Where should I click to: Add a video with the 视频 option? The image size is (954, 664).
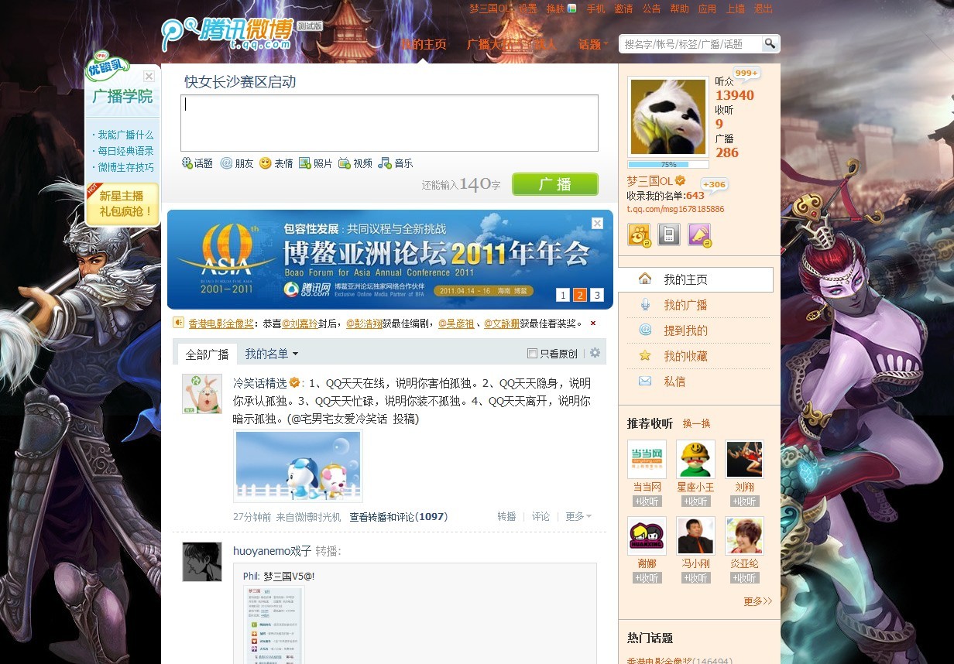[x=355, y=163]
